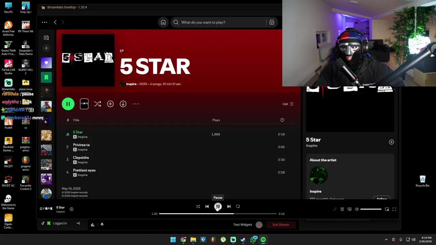Image resolution: width=436 pixels, height=245 pixels.
Task: Click Test Widgets in Streamlabs
Action: tap(243, 225)
